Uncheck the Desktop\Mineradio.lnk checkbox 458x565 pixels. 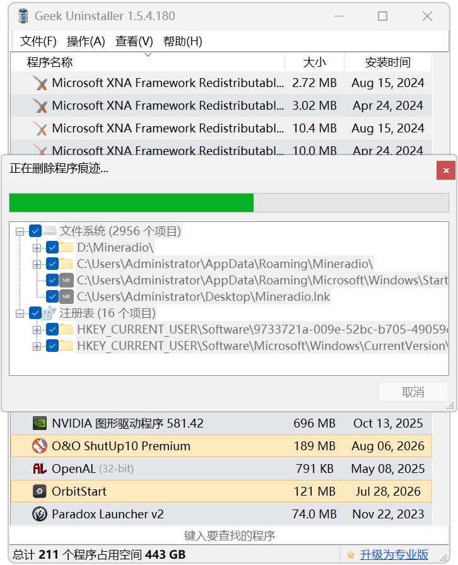(x=52, y=296)
